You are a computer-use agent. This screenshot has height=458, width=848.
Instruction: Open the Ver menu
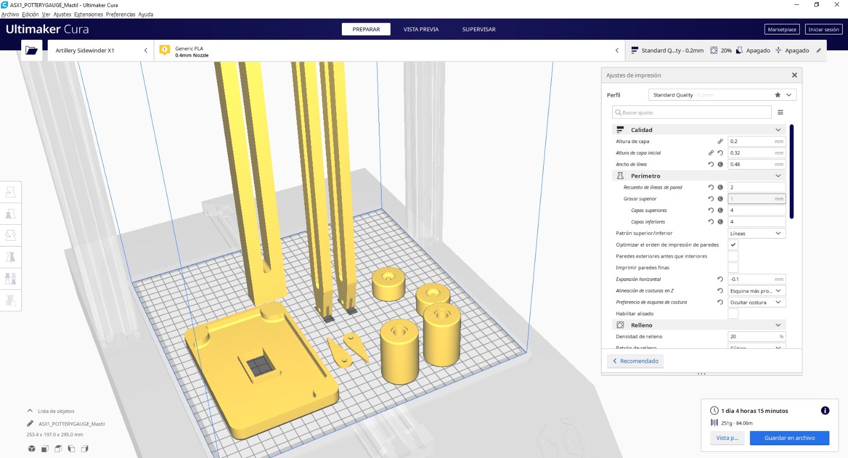[46, 14]
